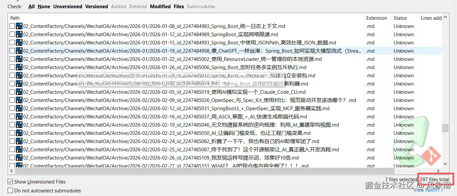Click the file icon on the Claude_Code_CLI row
Screen dimensions: 457x196
[19, 92]
